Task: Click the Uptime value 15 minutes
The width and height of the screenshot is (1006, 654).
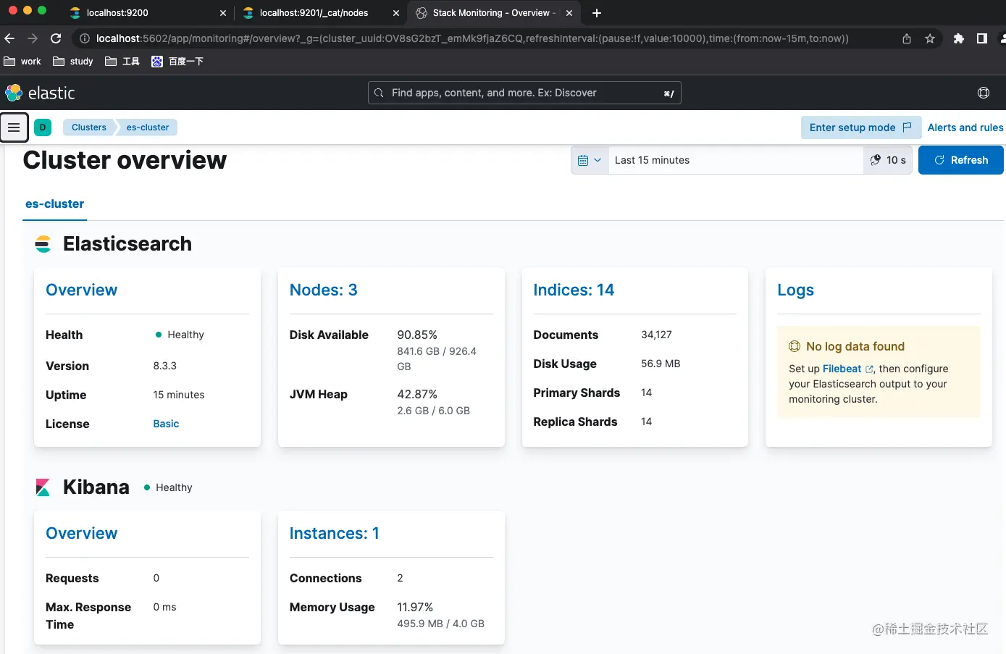Action: pyautogui.click(x=179, y=395)
